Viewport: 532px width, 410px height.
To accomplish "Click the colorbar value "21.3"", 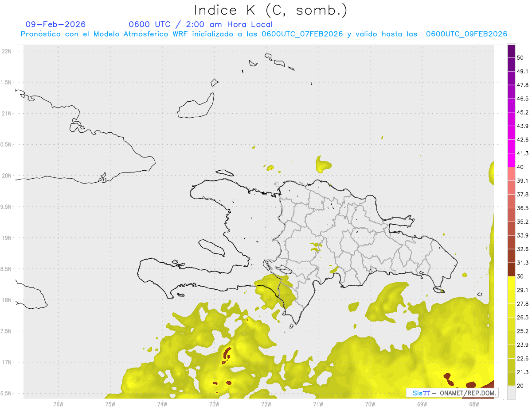I will [x=523, y=372].
